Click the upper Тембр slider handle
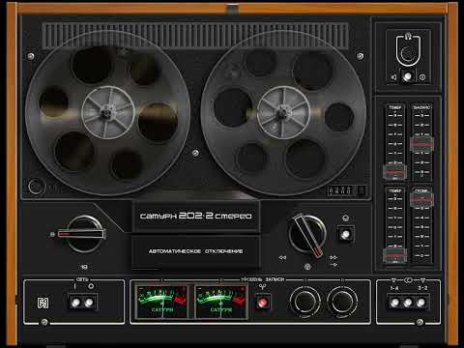Screen dimensions: 464x348 [x=394, y=172]
